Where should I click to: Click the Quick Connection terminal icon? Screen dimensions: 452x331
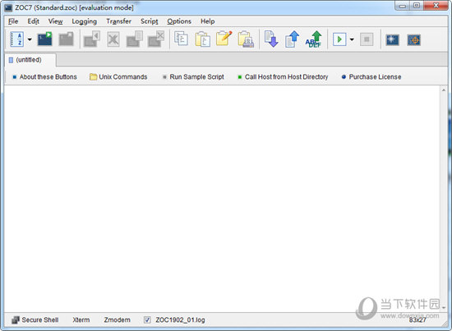[45, 39]
